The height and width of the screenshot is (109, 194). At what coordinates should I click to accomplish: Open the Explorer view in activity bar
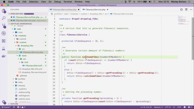[4, 11]
